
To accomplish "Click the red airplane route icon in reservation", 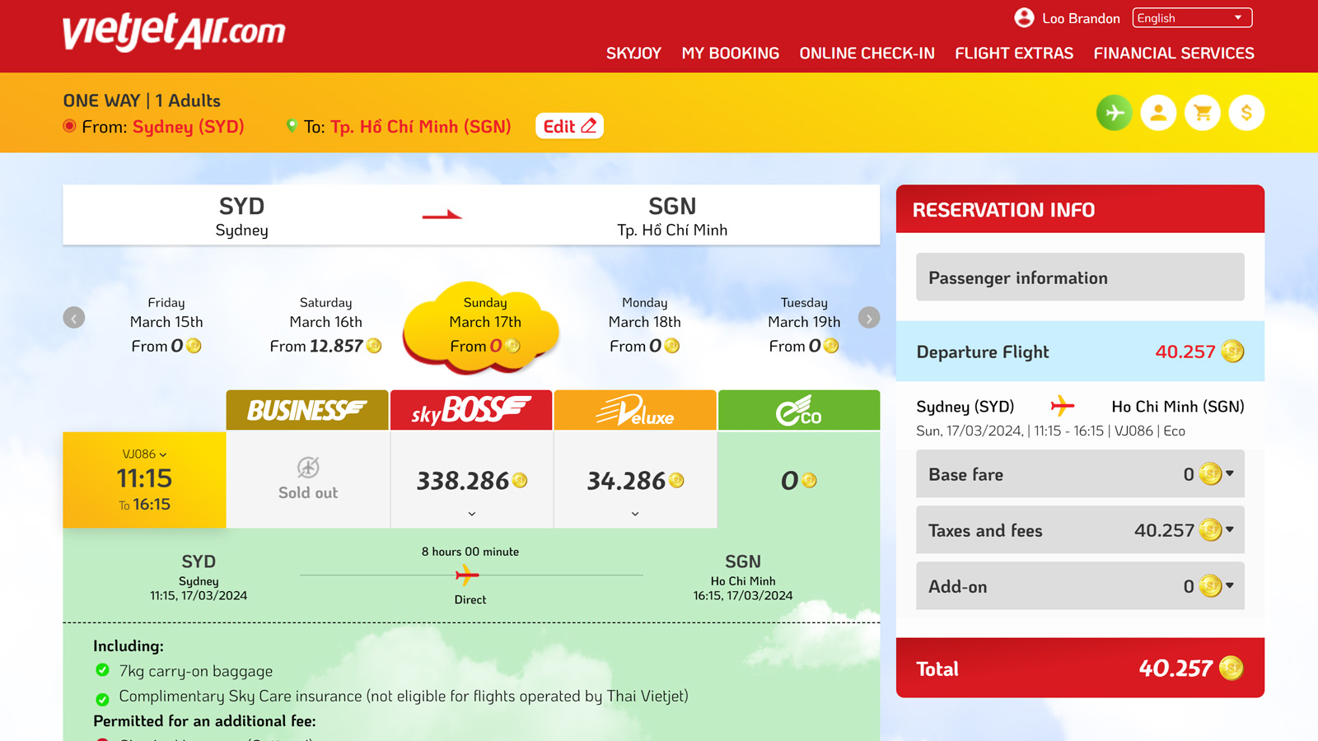I will [x=1063, y=406].
